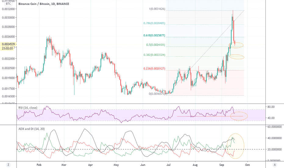Click the 0.786(0.0028405) Fibonacci label
Viewport: 284px width, 168px height.
coord(154,23)
